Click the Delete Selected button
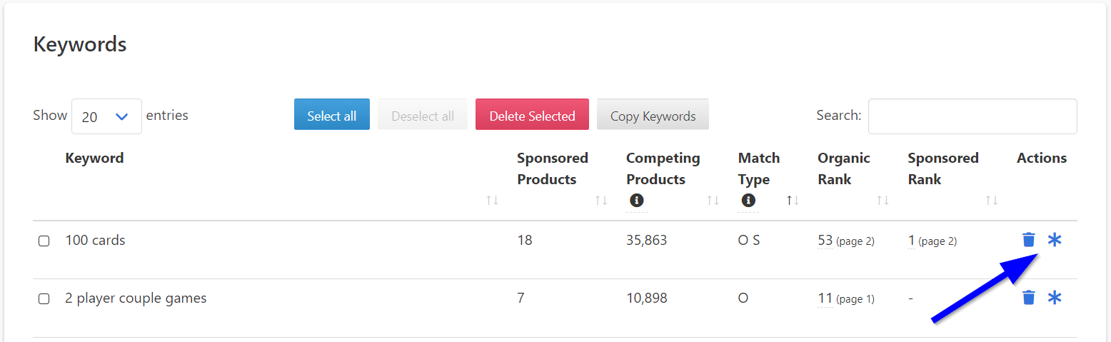 [x=532, y=115]
